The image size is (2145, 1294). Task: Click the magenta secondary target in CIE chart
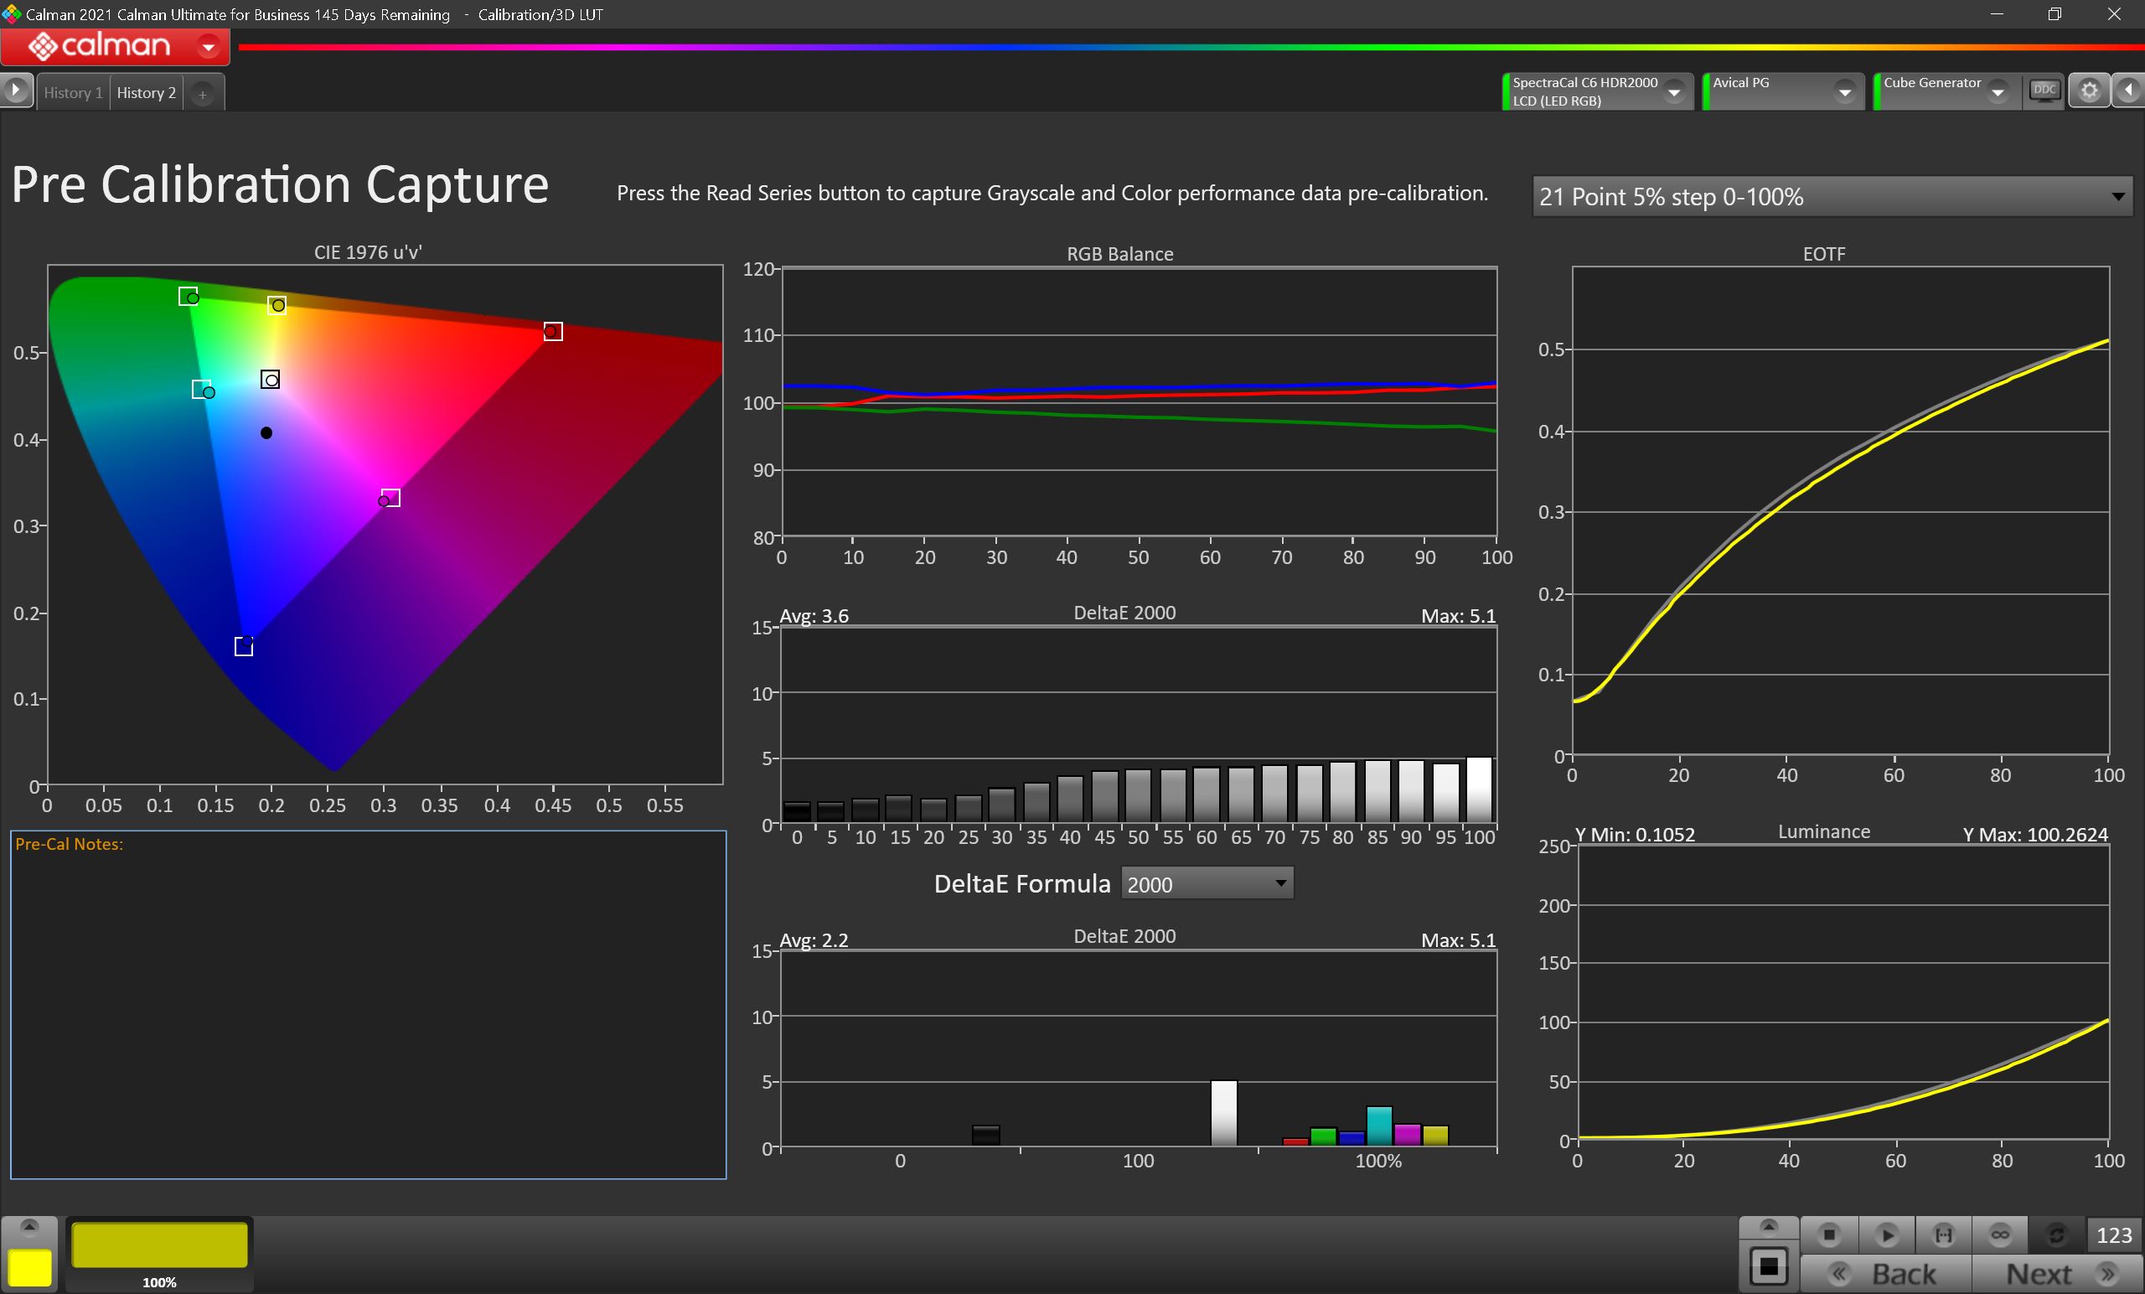click(x=390, y=498)
